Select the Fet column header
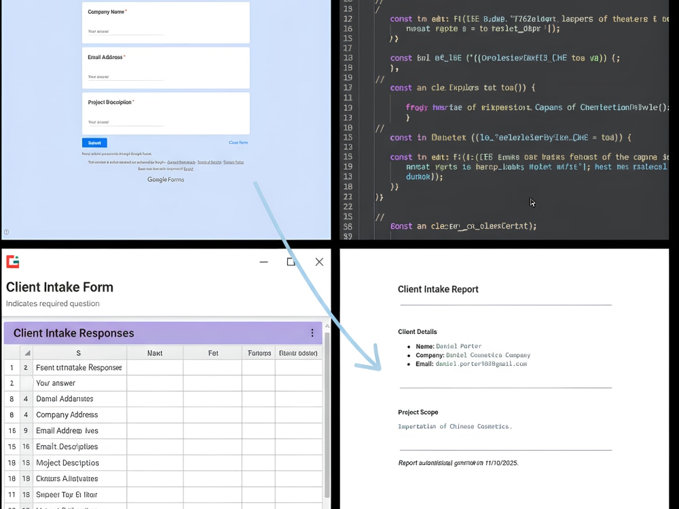Screen dimensions: 679x509 tap(213, 353)
